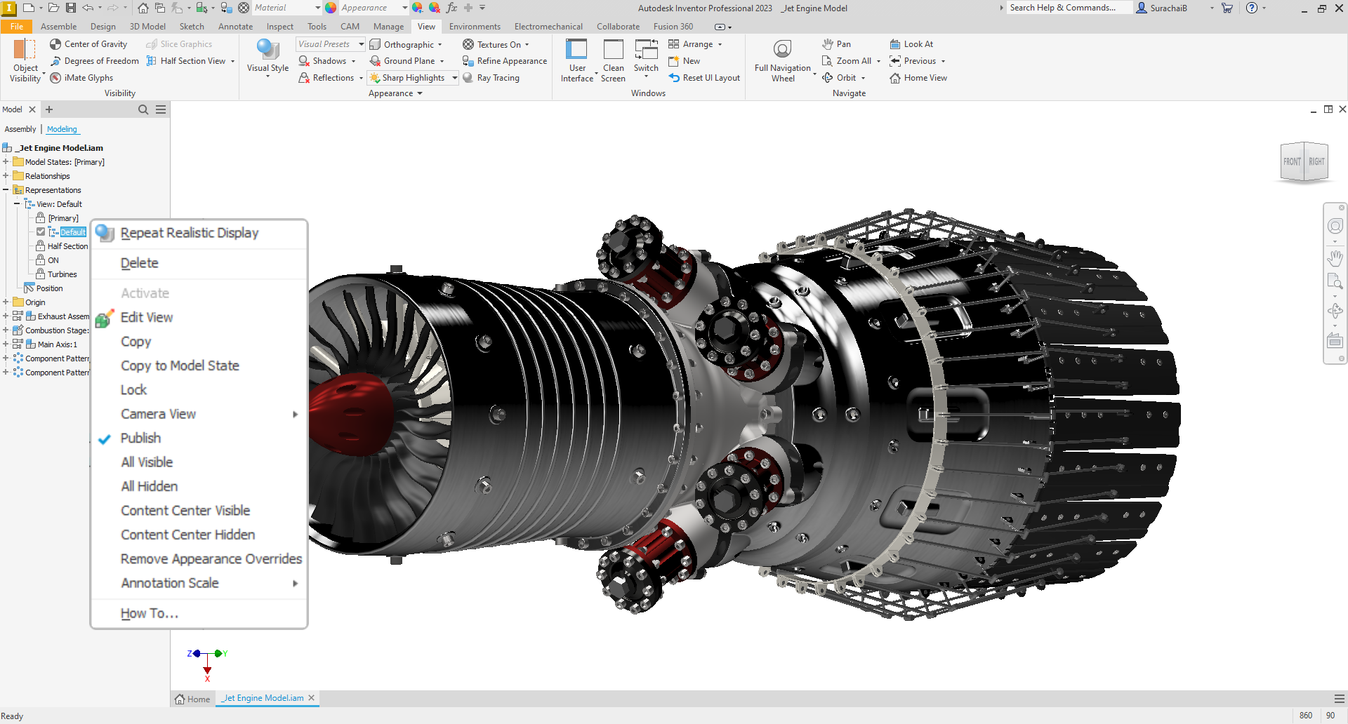Collapse the Representations node
This screenshot has height=724, width=1348.
(x=6, y=190)
